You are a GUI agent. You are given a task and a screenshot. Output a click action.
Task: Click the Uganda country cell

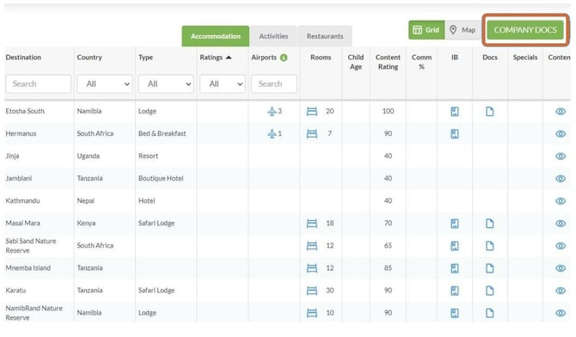[x=89, y=156]
